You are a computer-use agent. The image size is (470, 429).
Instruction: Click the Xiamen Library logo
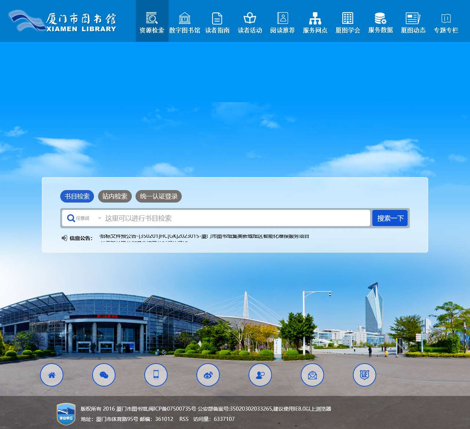(x=62, y=21)
